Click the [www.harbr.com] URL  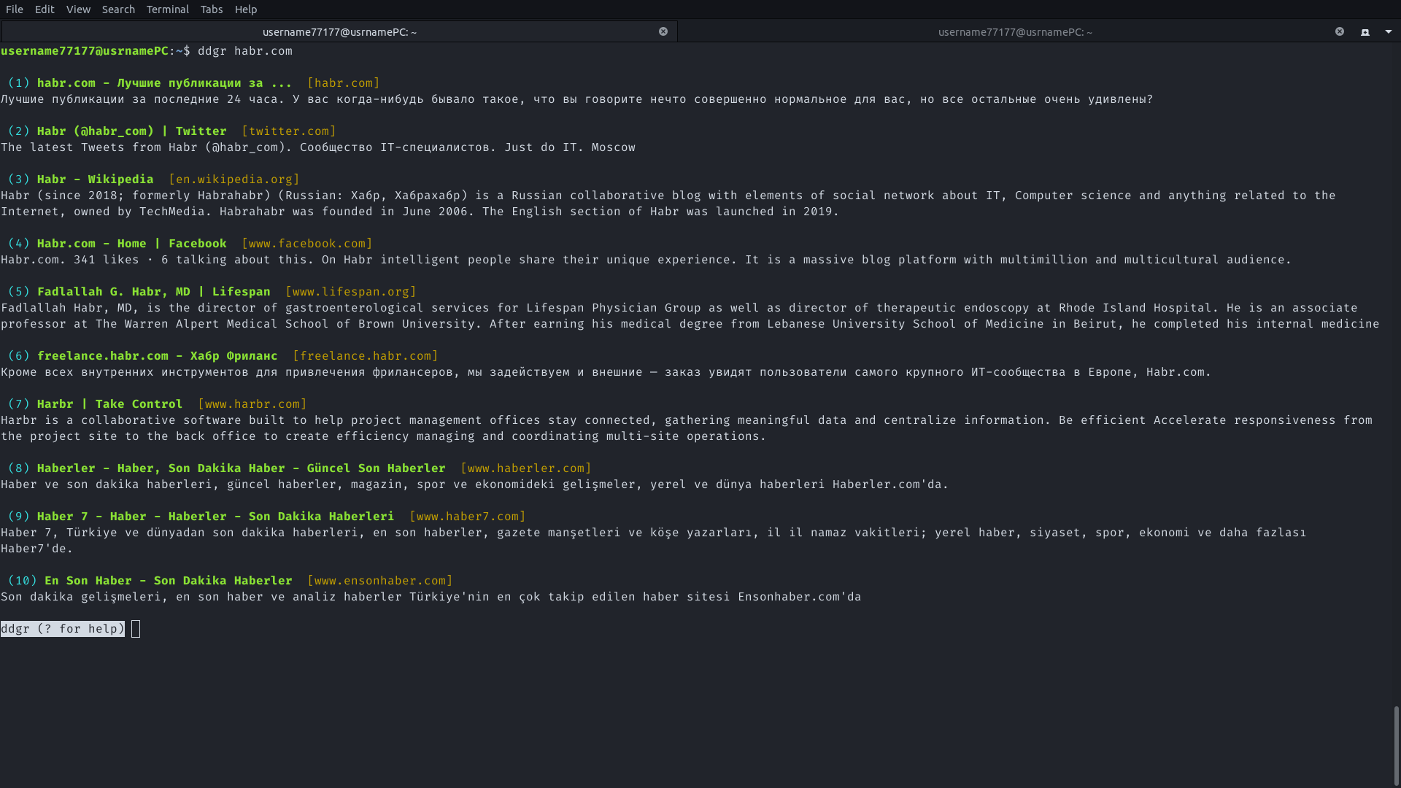click(252, 404)
